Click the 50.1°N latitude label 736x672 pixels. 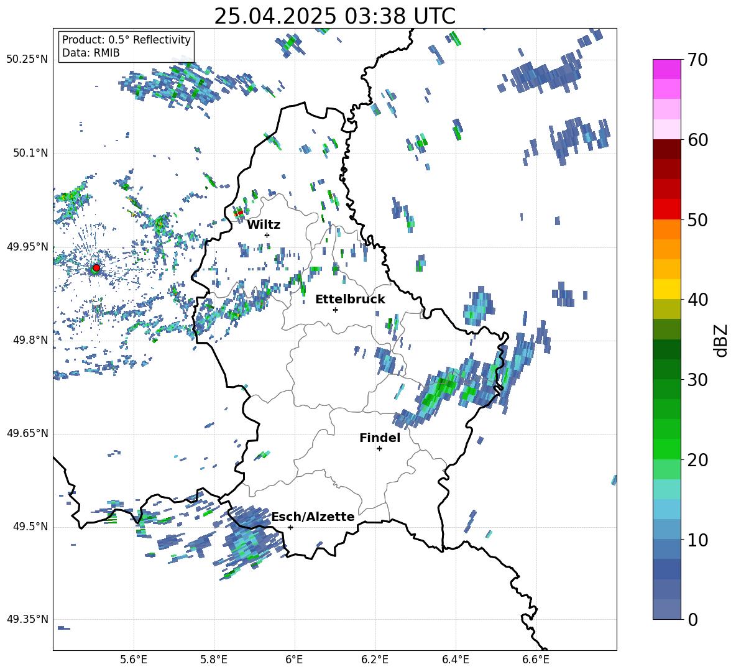click(30, 153)
